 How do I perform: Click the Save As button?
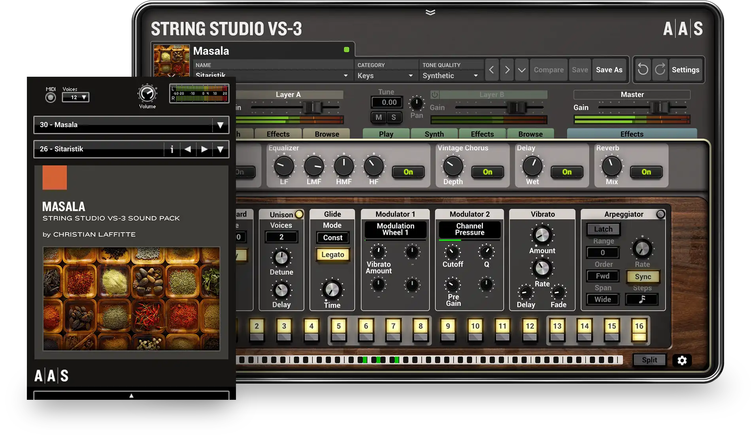point(609,70)
